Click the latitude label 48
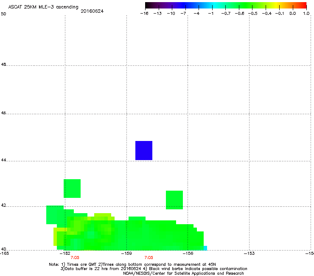 click(3, 65)
